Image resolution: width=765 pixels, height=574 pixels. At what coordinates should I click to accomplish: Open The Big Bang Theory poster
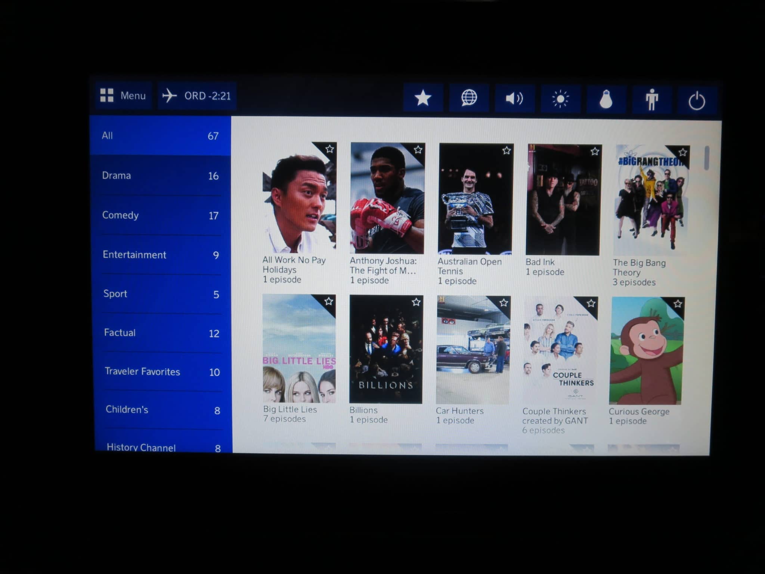(x=651, y=200)
